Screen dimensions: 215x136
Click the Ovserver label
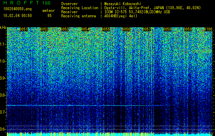69,4
